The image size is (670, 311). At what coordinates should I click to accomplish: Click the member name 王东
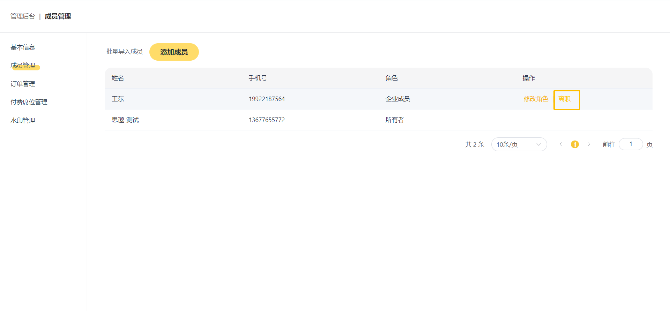[x=118, y=99]
